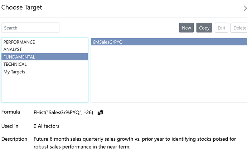Click the Edit button
This screenshot has height=150, width=247.
[222, 28]
